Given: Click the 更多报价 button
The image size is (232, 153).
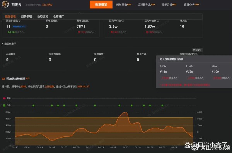Looking at the screenshot, I should (x=197, y=50).
